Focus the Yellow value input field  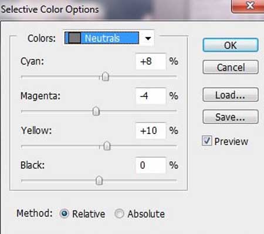[151, 131]
